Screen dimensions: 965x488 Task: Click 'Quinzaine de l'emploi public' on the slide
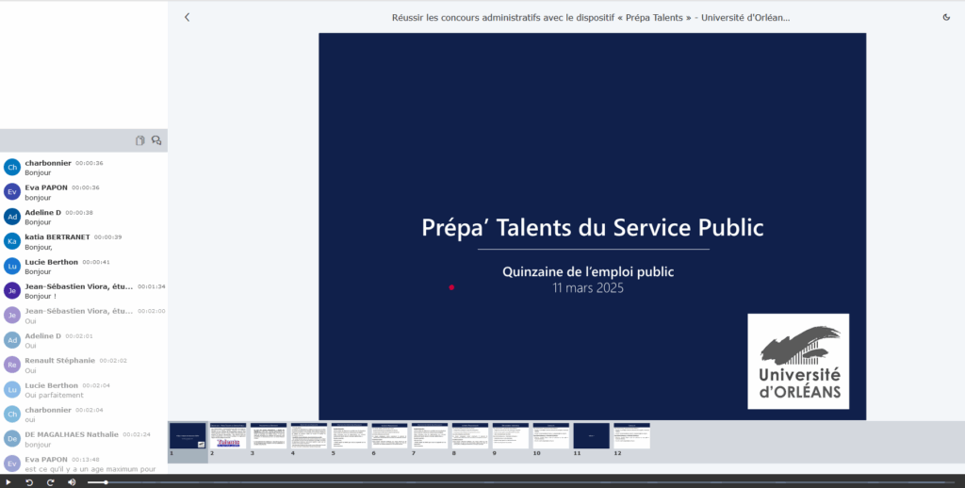pyautogui.click(x=588, y=271)
